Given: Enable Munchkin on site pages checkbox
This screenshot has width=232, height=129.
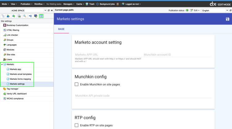Looking at the screenshot, I should (76, 84).
